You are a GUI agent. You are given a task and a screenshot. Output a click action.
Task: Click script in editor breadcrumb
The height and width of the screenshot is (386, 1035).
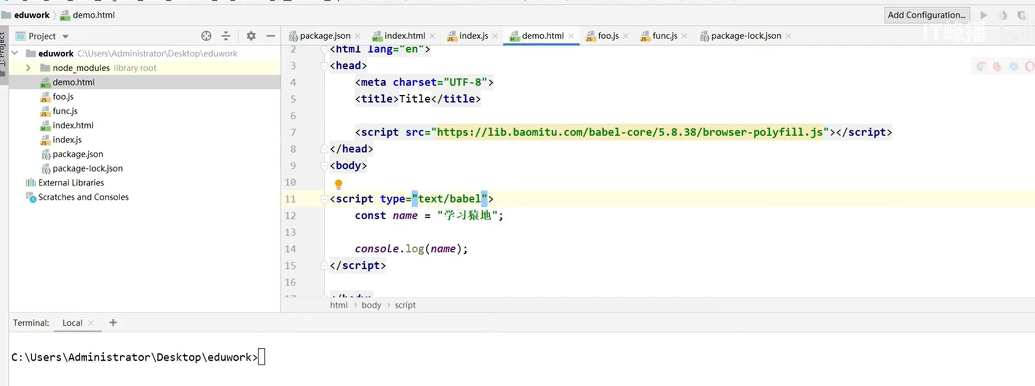tap(405, 305)
